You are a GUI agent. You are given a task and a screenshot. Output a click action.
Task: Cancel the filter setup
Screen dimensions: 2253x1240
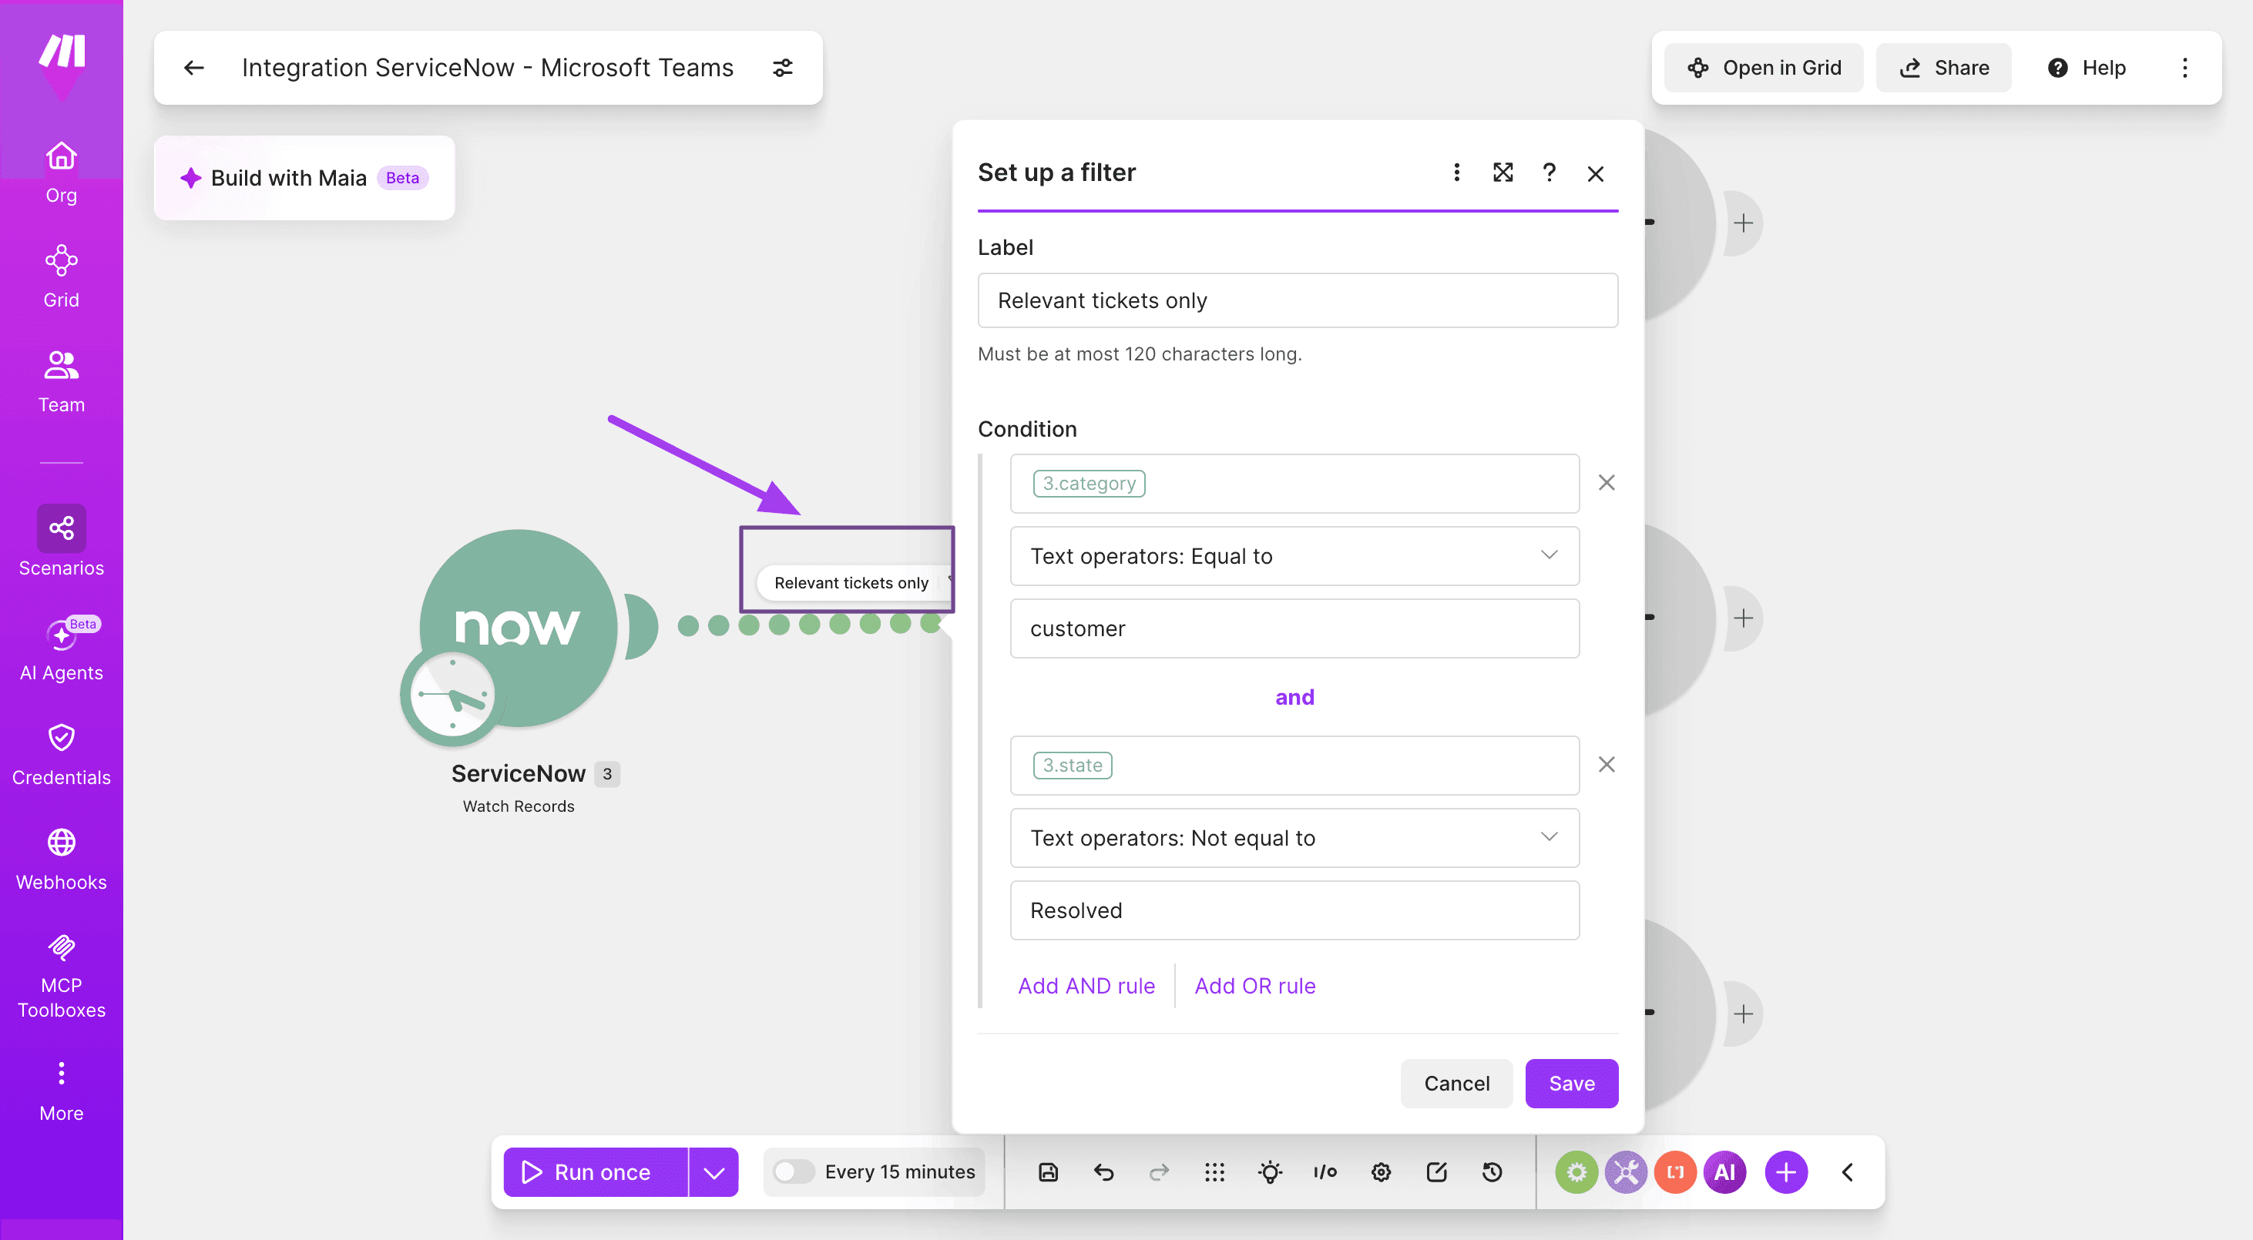click(x=1456, y=1084)
